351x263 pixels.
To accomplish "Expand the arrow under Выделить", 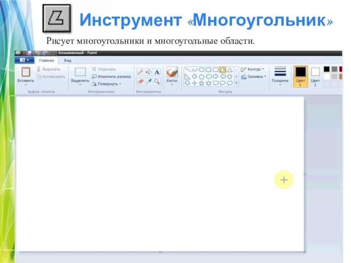I will (80, 85).
